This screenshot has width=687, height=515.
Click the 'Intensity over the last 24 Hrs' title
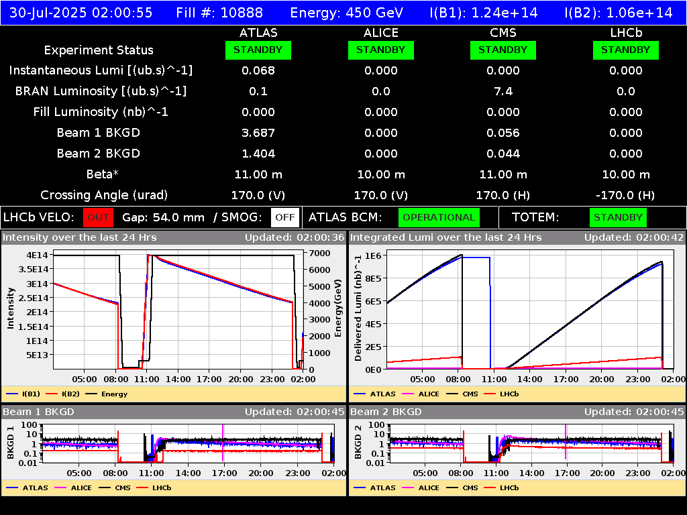(x=80, y=238)
